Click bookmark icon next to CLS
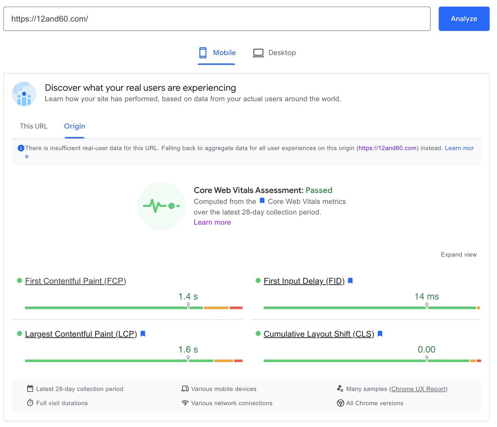Screen dimensions: 497x427 point(380,334)
